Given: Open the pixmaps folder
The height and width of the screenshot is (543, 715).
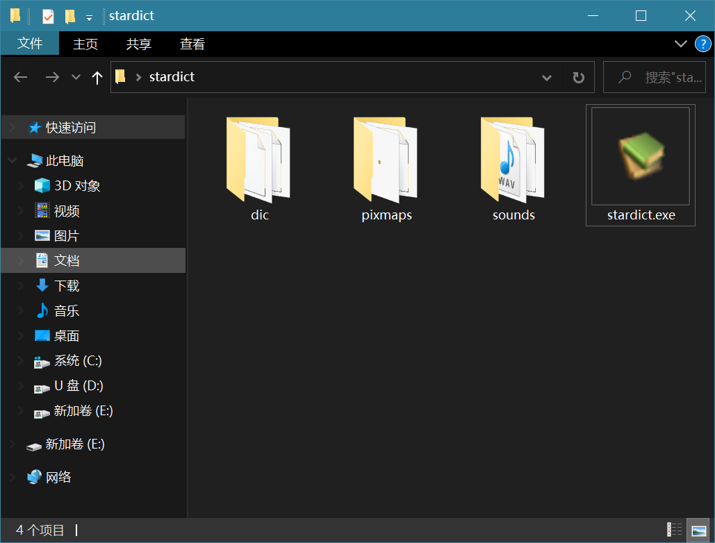Looking at the screenshot, I should click(x=386, y=160).
